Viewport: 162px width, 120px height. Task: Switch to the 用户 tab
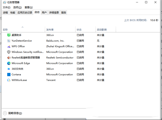(44, 13)
